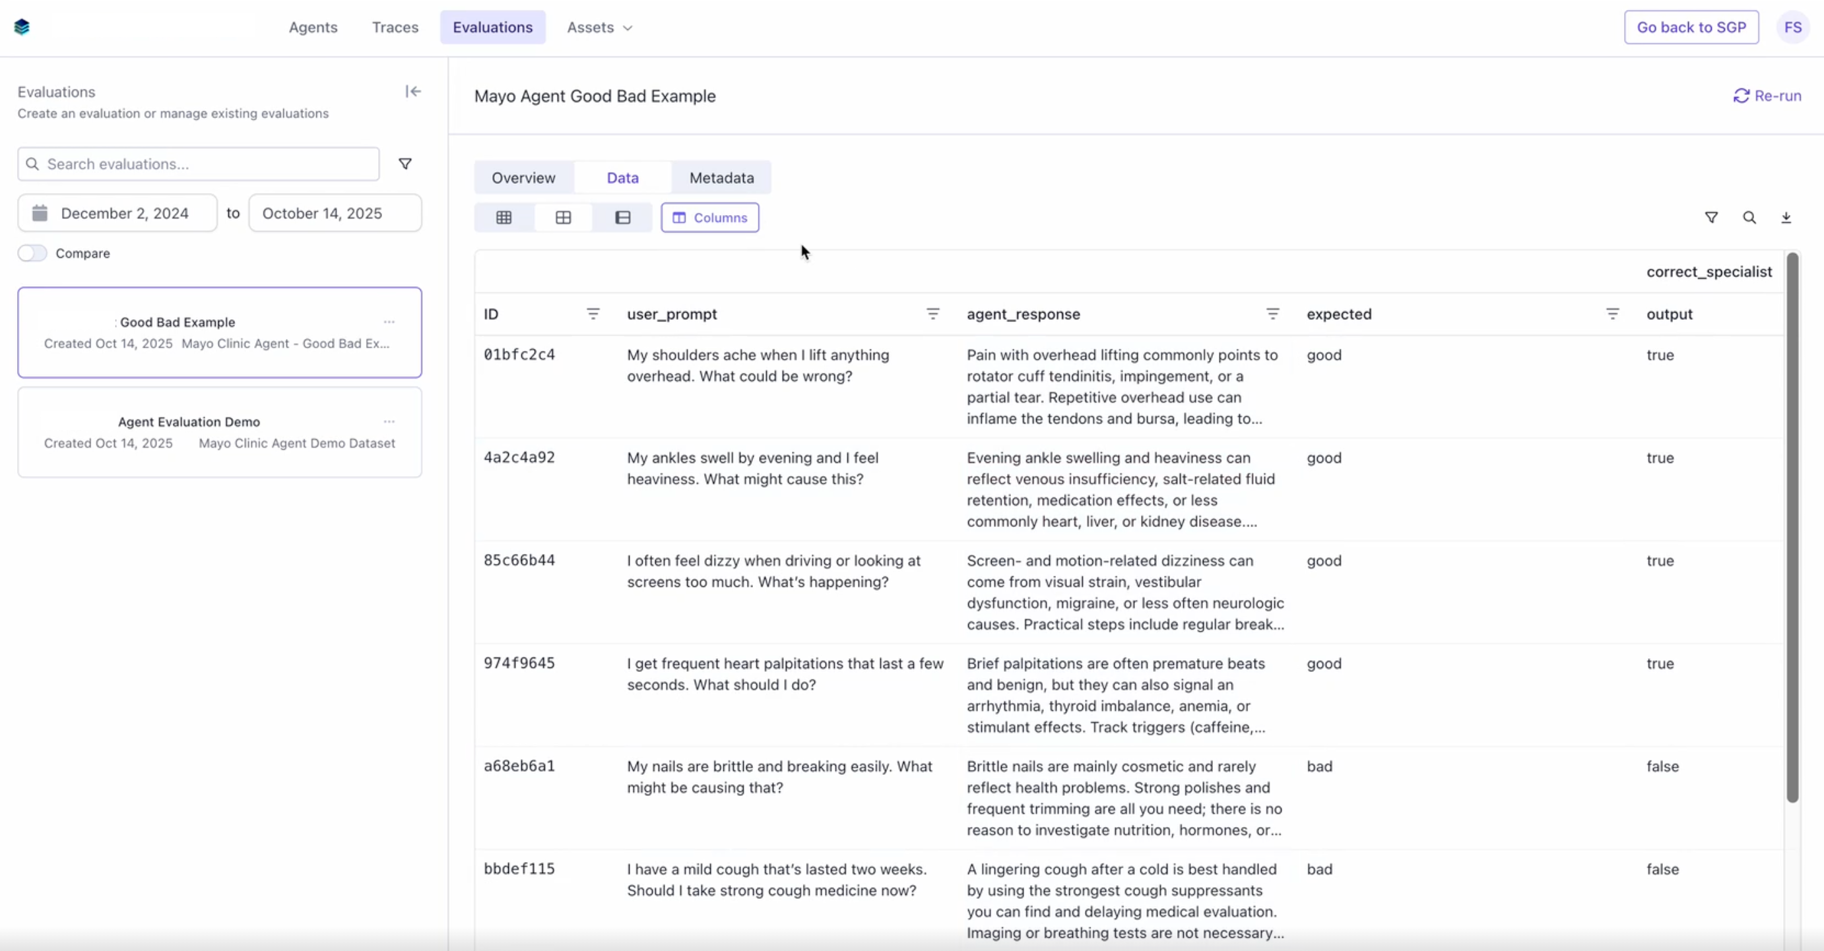Open the December 2, 2024 date picker

click(x=117, y=212)
